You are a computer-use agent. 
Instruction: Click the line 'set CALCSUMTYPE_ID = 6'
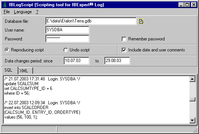28,88
